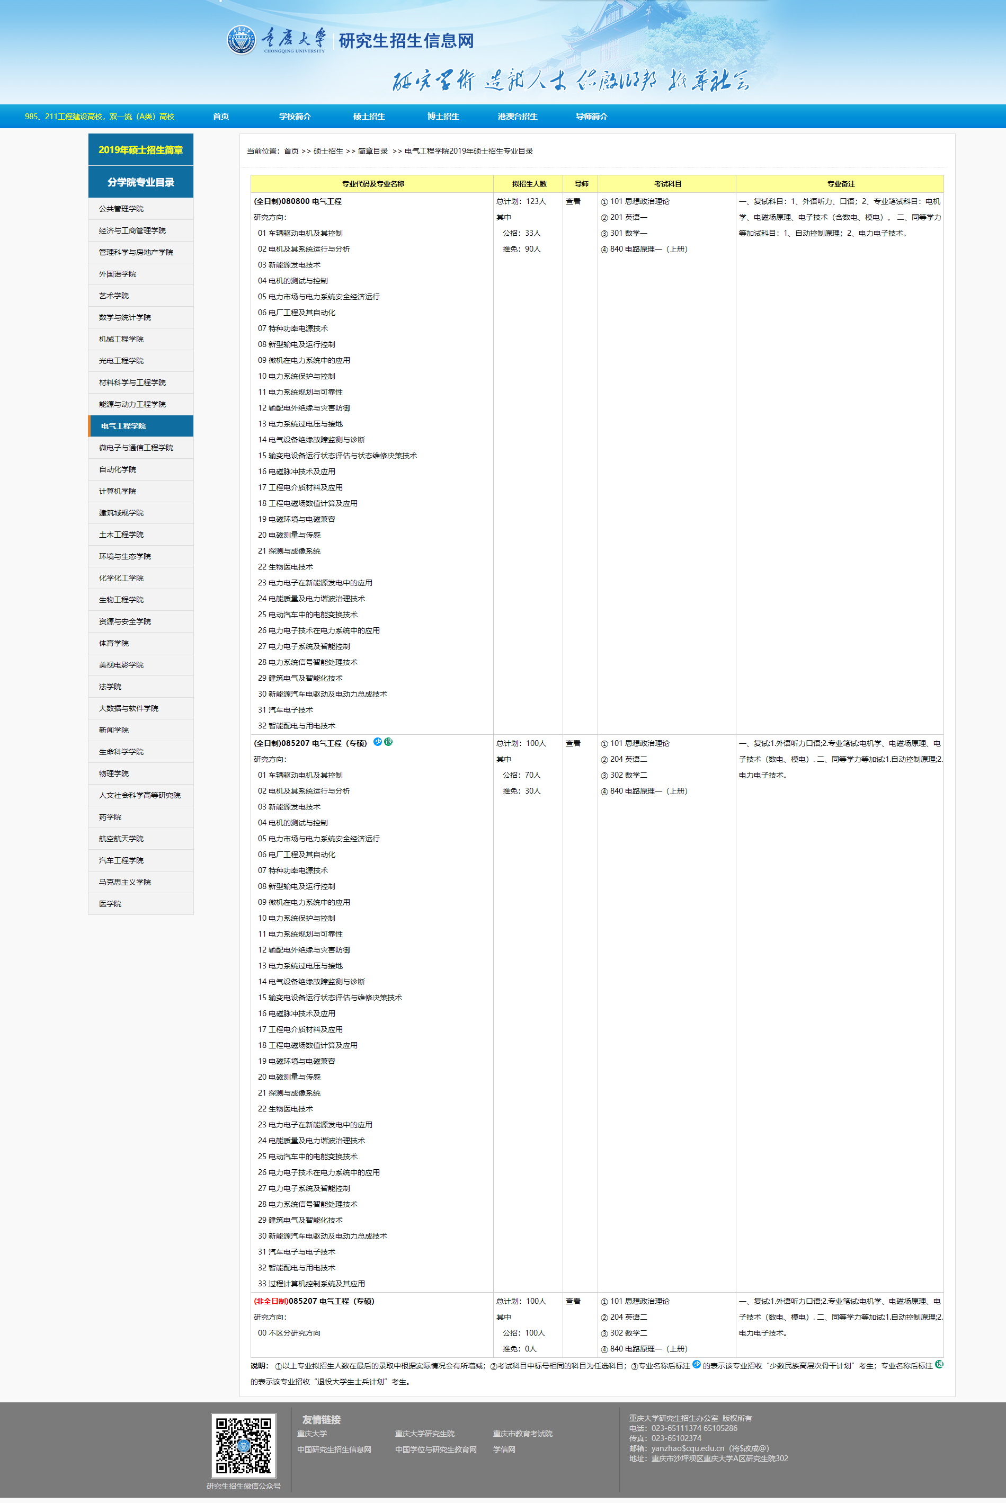Open footer link 重庆大学研究生院
This screenshot has height=1503, width=1006.
coord(425,1434)
